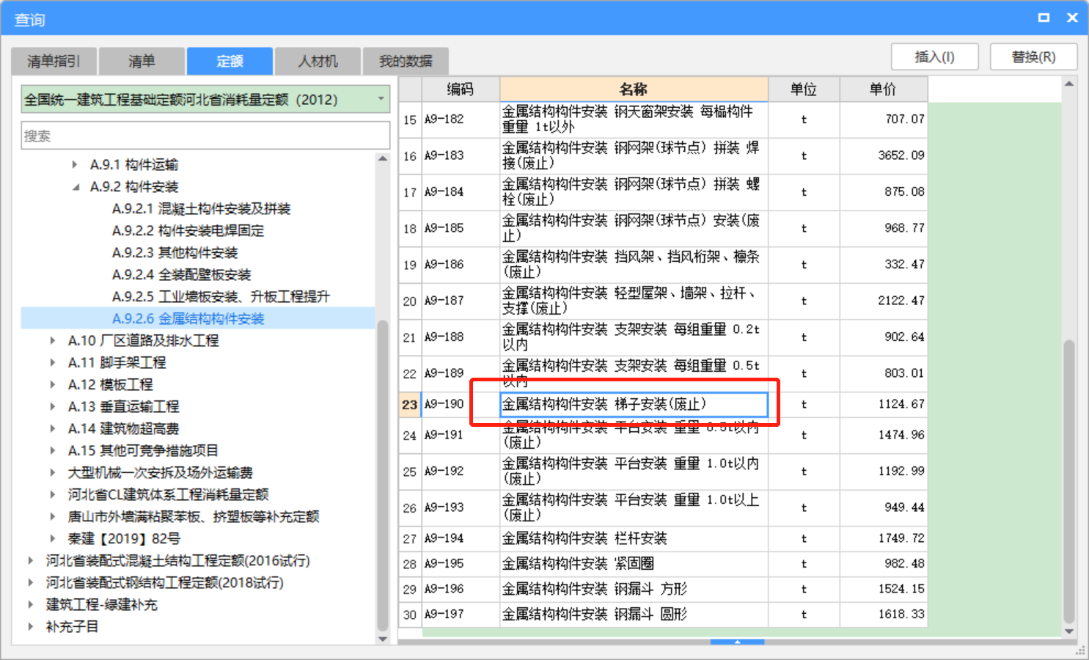
Task: Click name cell 梯子安装(废止)
Action: pos(634,404)
